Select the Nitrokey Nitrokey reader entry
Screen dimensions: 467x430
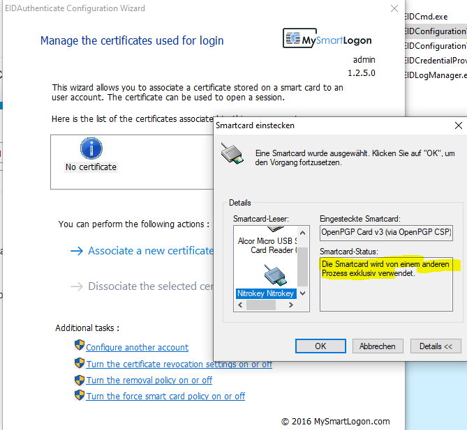point(266,293)
